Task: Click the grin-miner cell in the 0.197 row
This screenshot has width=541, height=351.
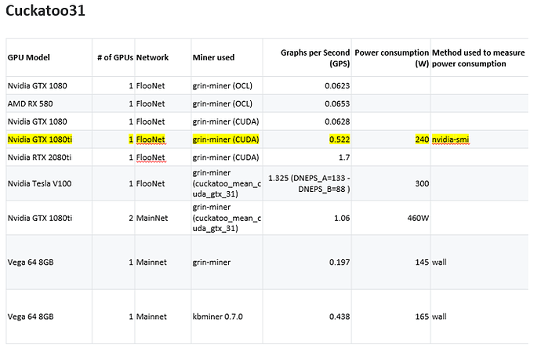Action: tap(212, 262)
